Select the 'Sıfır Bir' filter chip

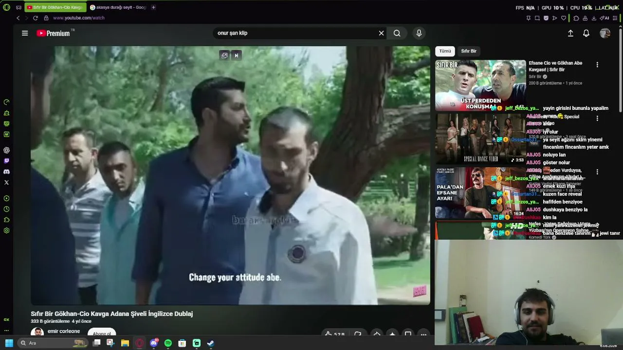(x=469, y=51)
